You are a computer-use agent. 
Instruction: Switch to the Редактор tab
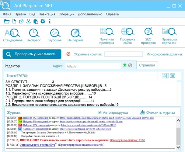tap(12, 66)
